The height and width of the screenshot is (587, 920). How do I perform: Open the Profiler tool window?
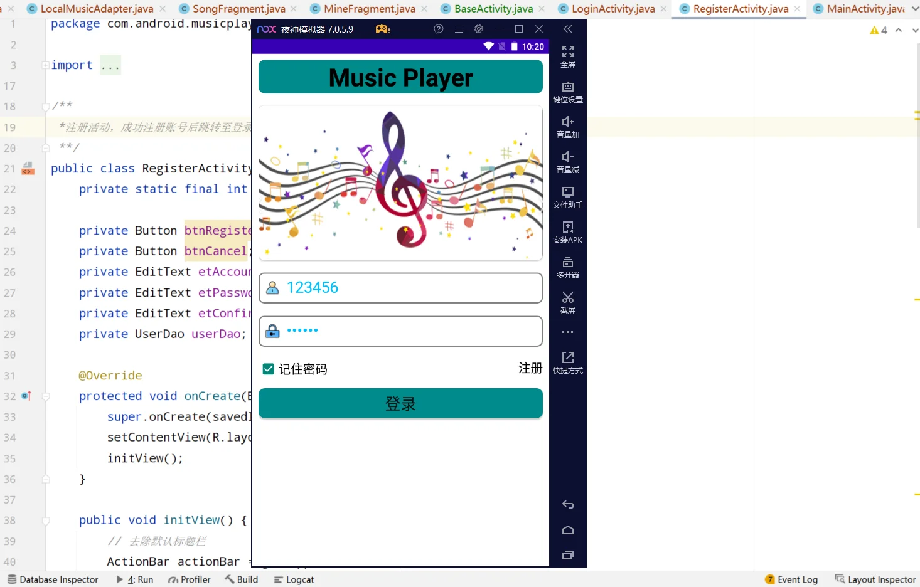[190, 579]
